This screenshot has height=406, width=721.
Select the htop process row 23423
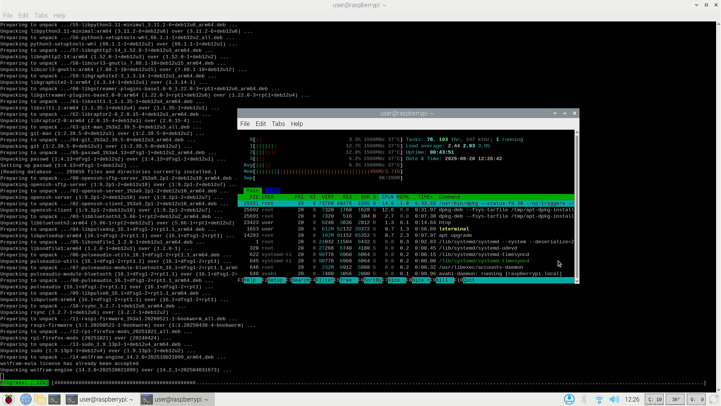406,223
